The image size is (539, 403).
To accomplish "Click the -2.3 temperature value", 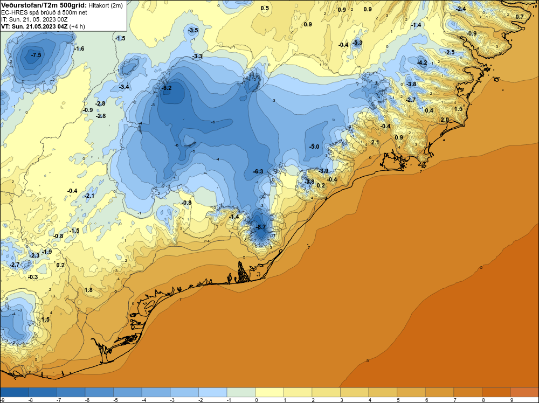I will click(x=34, y=255).
